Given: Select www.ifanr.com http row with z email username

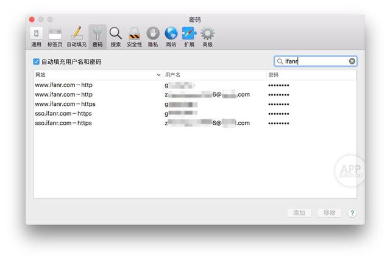Looking at the screenshot, I should coord(195,95).
